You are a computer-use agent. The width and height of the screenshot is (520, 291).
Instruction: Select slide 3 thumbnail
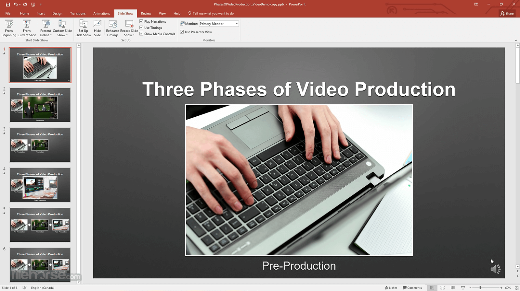point(40,145)
